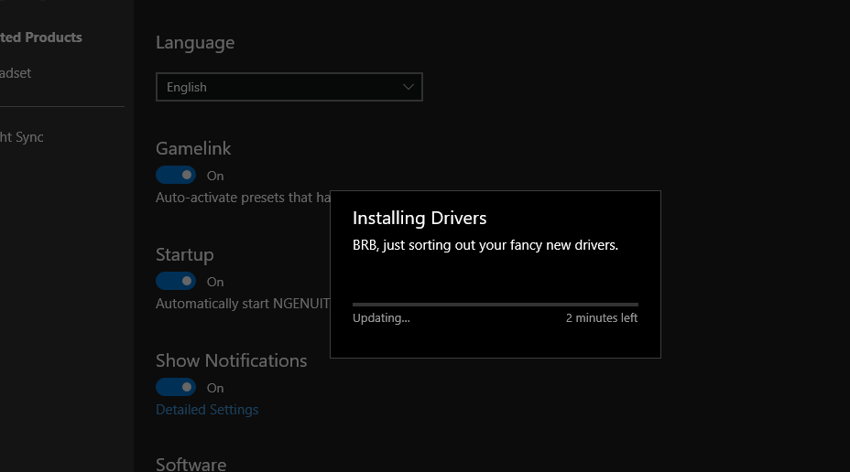This screenshot has width=850, height=472.
Task: Click the Language dropdown chevron arrow
Action: click(x=409, y=87)
